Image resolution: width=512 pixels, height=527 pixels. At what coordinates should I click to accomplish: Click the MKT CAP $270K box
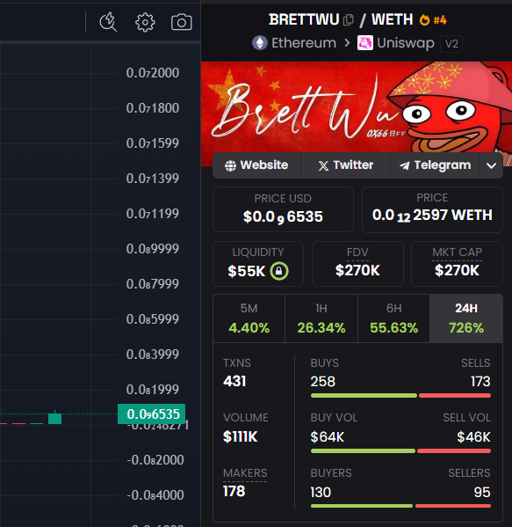(457, 264)
